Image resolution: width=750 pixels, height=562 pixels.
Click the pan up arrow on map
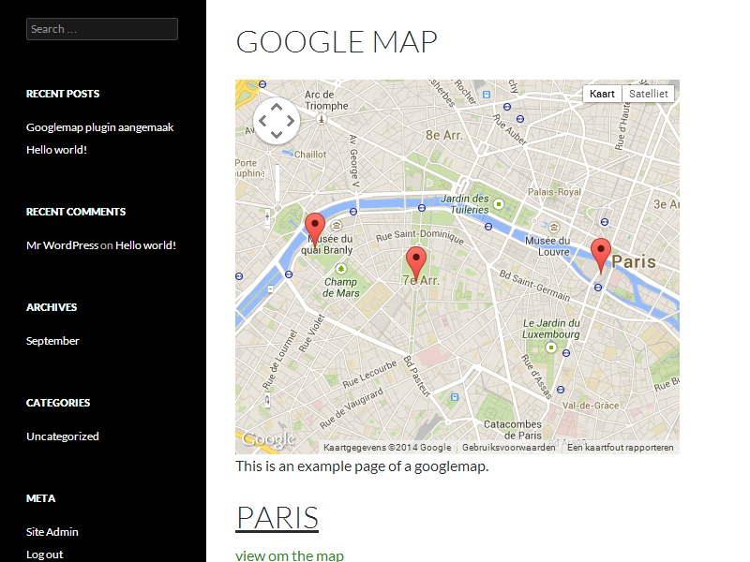pos(277,108)
